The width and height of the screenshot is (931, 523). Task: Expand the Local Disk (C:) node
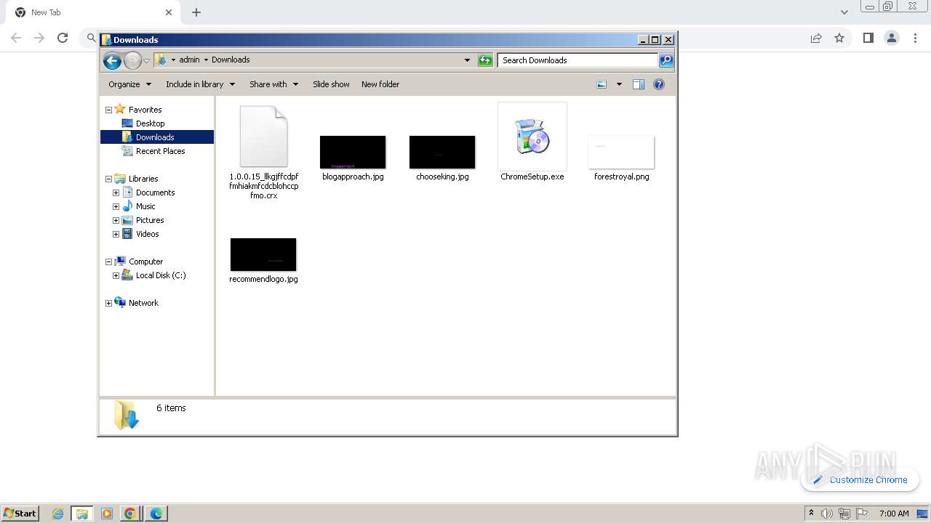pyautogui.click(x=116, y=276)
